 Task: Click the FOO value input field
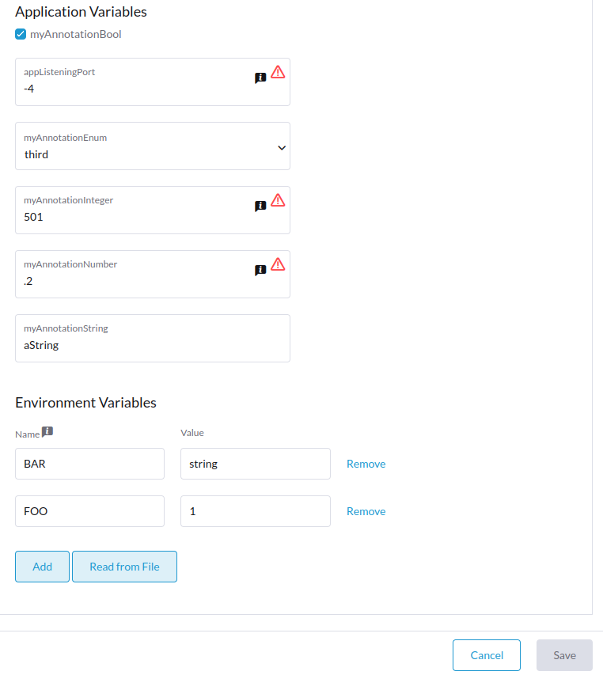(255, 510)
